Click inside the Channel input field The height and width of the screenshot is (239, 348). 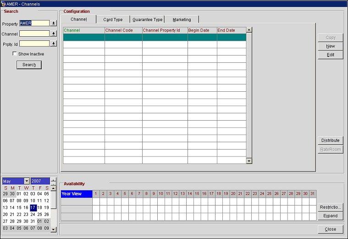coord(34,34)
